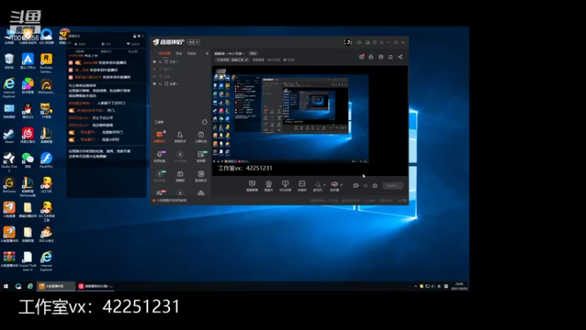586x330 pixels.
Task: Open the Tencent QQ penguin shortcut
Action: pos(28,111)
